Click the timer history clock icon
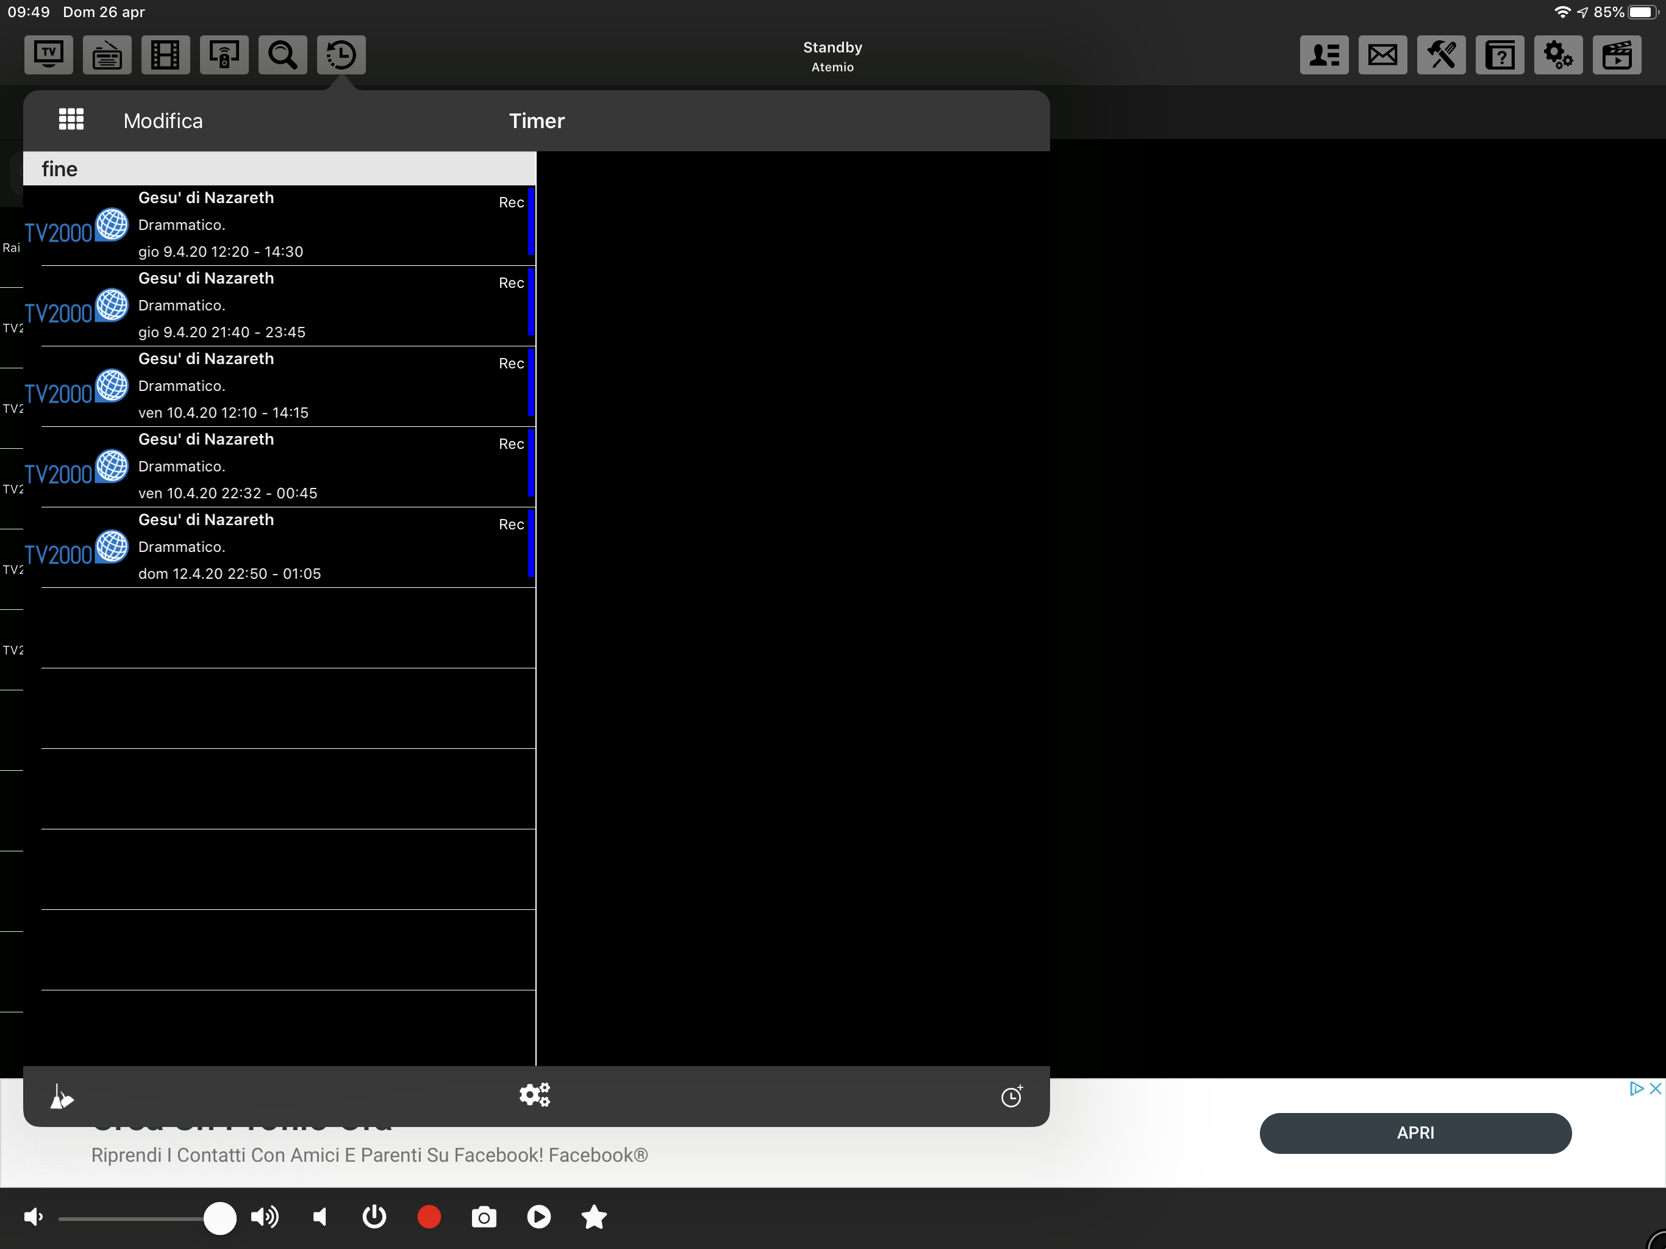The width and height of the screenshot is (1666, 1249). [x=341, y=54]
